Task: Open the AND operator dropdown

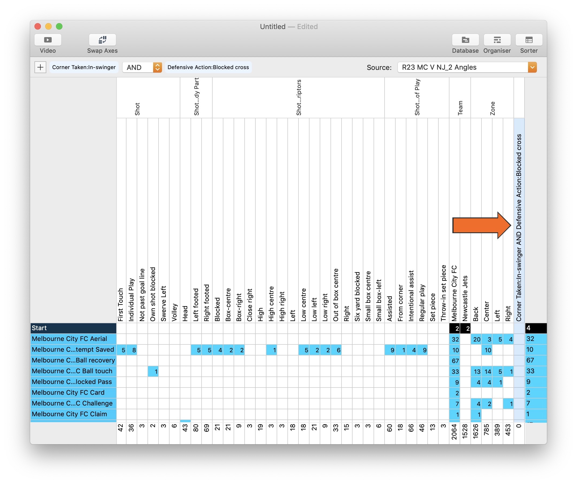Action: 142,67
